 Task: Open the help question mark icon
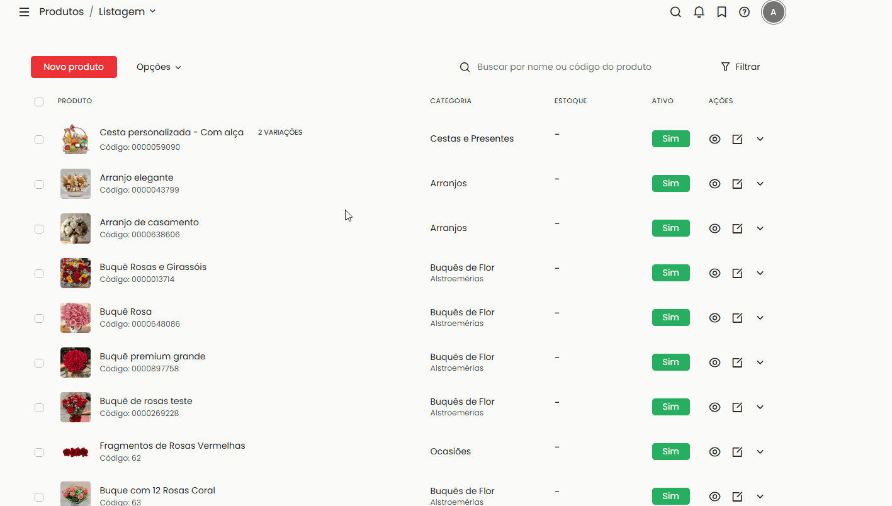(x=744, y=12)
